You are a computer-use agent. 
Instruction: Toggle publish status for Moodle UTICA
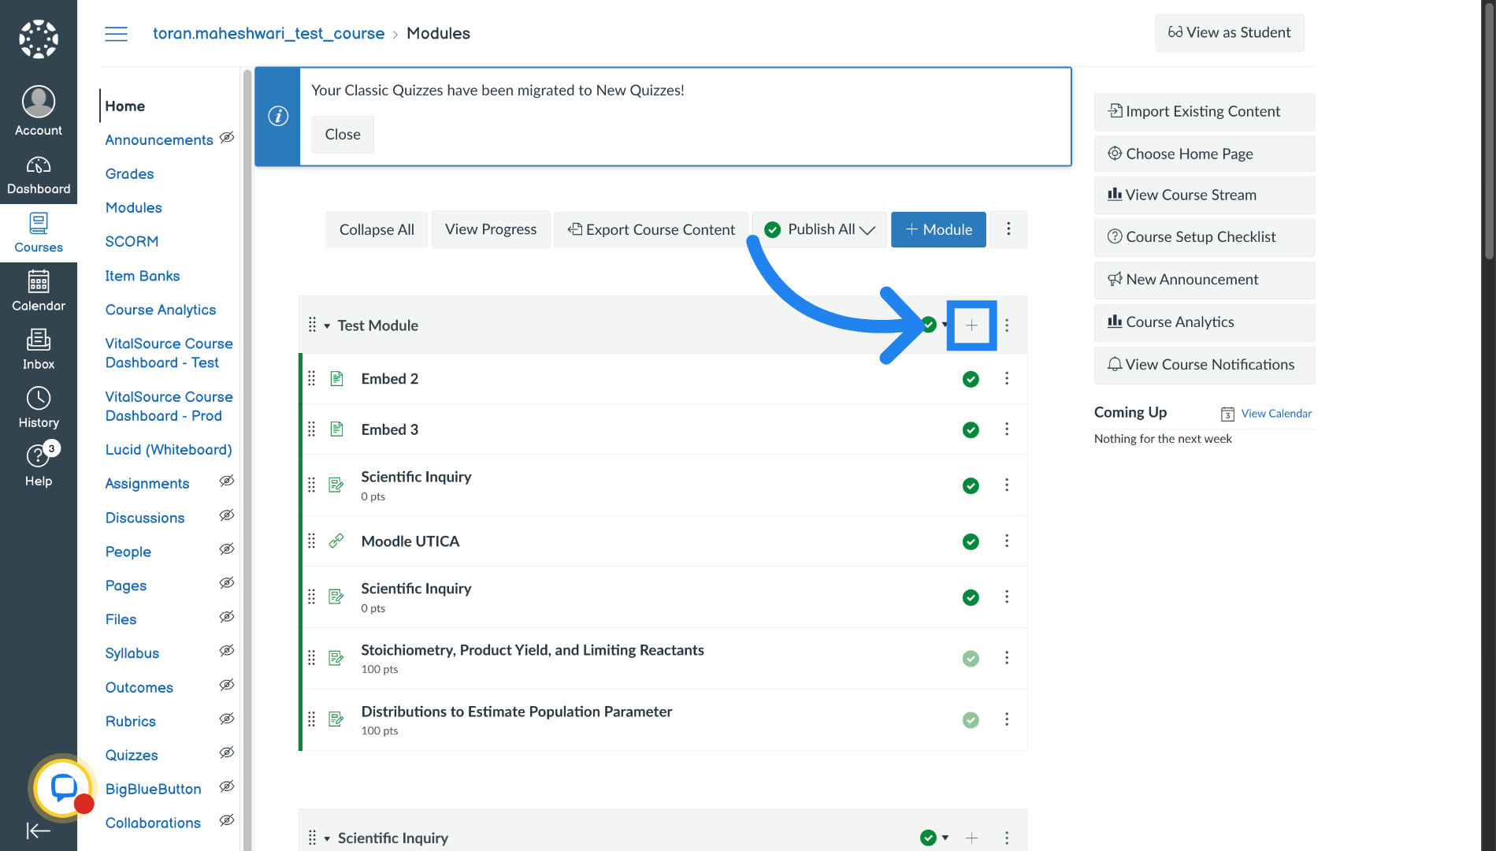[971, 541]
